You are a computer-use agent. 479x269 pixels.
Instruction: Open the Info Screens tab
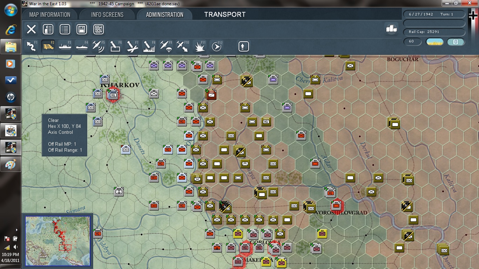(107, 15)
